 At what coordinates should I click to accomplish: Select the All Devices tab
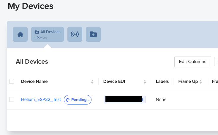click(48, 34)
